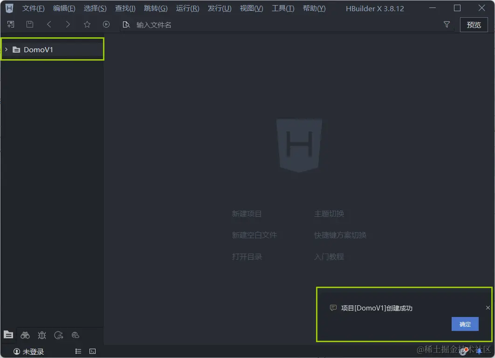Click the 新建项目 link

[x=247, y=213]
